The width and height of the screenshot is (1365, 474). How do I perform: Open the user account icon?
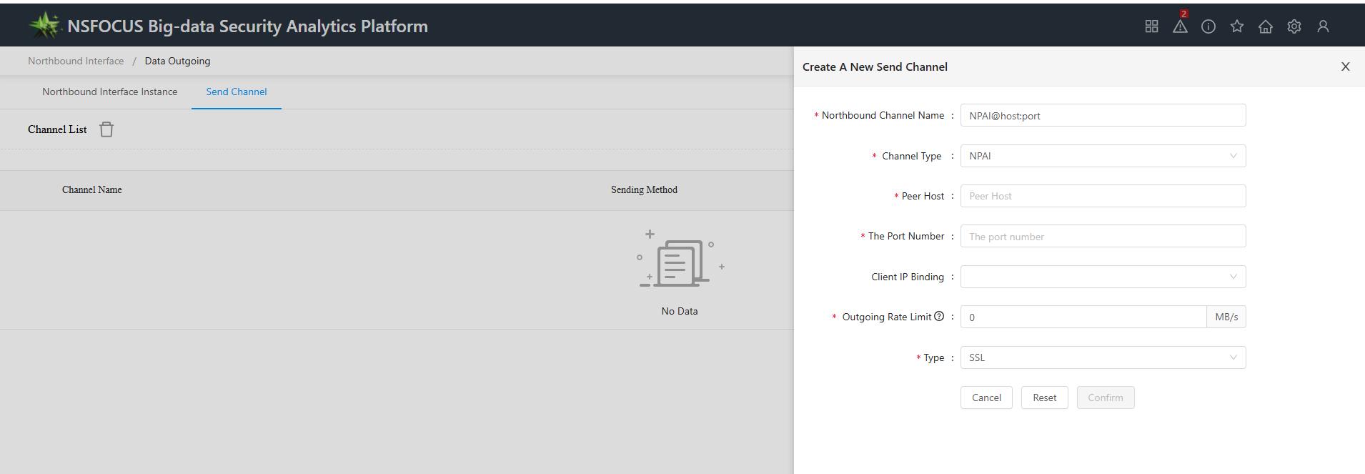coord(1323,26)
